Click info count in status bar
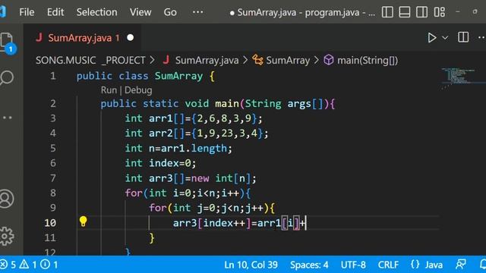Viewport: 486px width, 273px height. click(x=49, y=265)
